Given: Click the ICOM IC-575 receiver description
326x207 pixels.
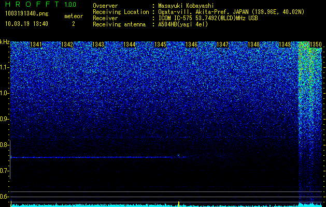Looking at the screenshot, I should [x=208, y=18].
